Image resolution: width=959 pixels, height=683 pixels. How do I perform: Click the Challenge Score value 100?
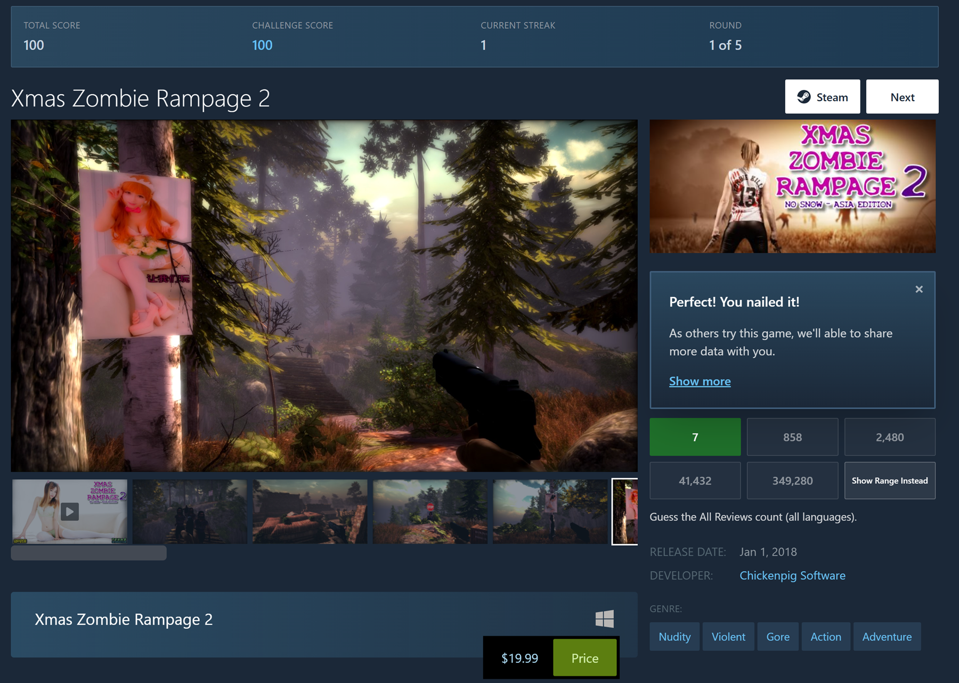point(262,45)
